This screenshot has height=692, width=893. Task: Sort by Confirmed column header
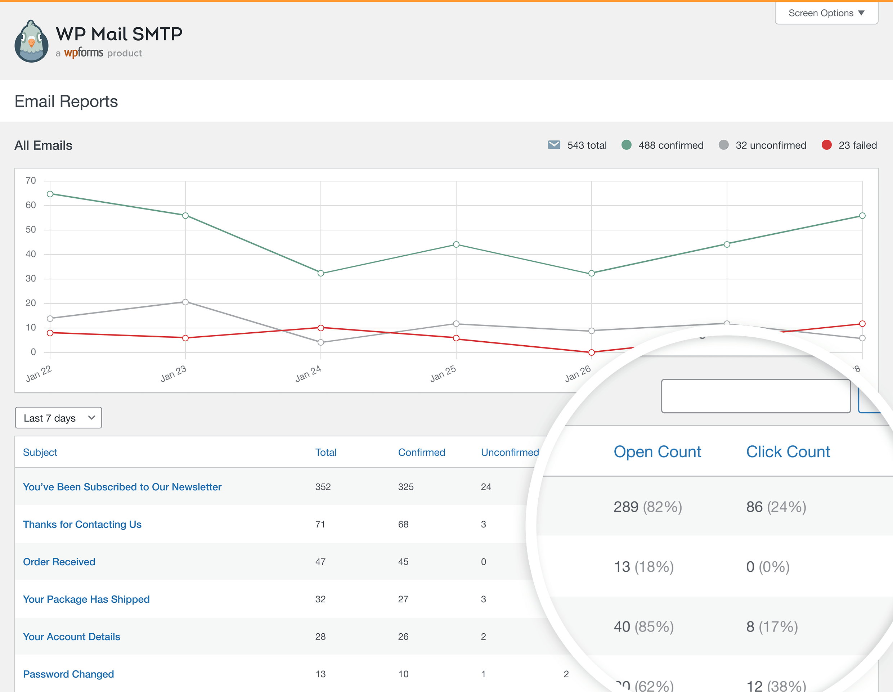[421, 452]
